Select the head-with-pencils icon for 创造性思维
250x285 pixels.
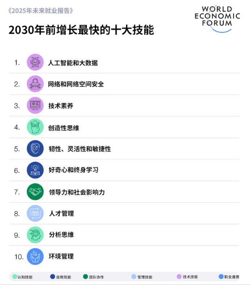[35, 127]
